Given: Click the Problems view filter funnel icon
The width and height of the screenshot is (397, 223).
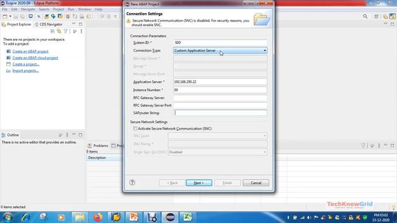Looking at the screenshot, I should click(363, 146).
